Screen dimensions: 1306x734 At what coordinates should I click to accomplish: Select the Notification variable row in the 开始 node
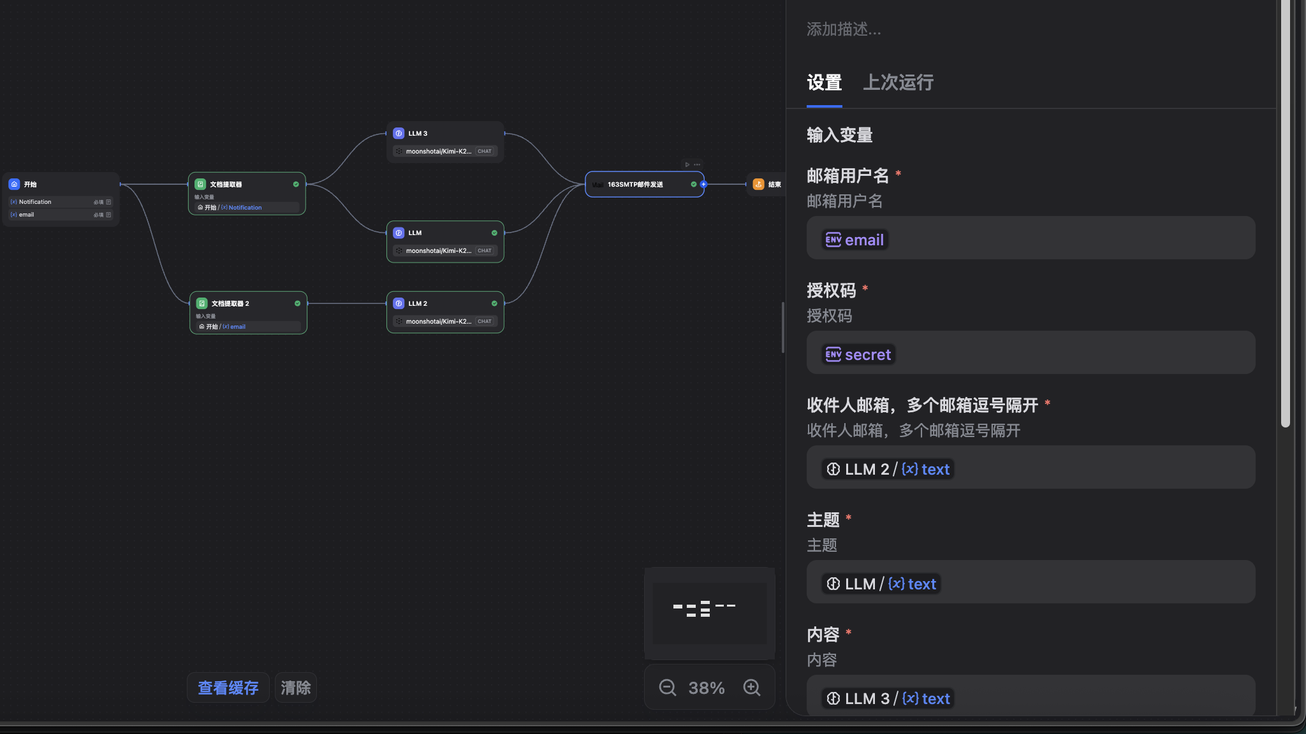pyautogui.click(x=61, y=202)
